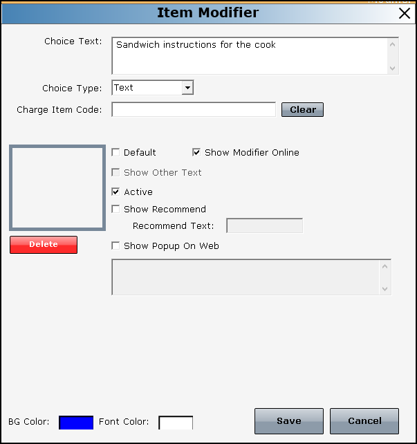Click the Recommend Text field

point(264,226)
